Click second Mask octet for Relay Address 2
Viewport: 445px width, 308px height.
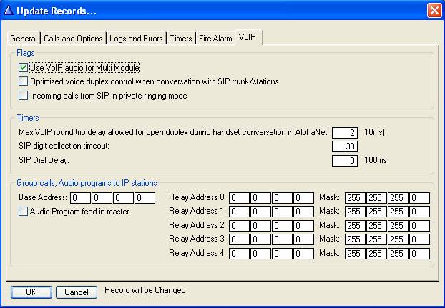(376, 226)
